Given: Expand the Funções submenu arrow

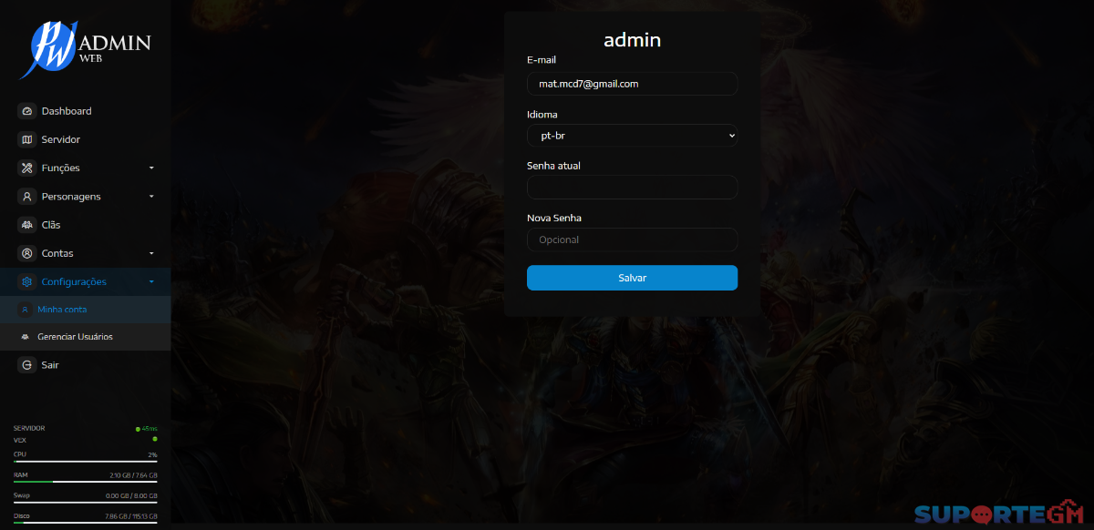Looking at the screenshot, I should click(151, 168).
